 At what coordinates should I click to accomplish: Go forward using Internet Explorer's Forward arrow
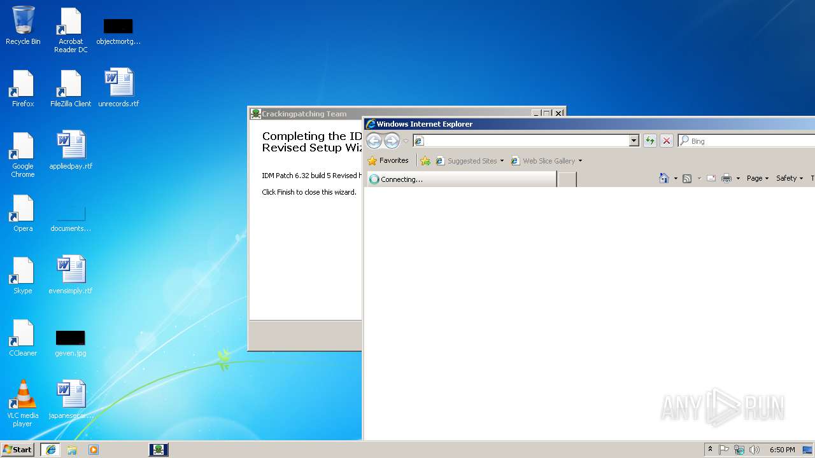[392, 141]
